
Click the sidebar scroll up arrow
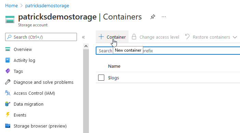click(86, 46)
